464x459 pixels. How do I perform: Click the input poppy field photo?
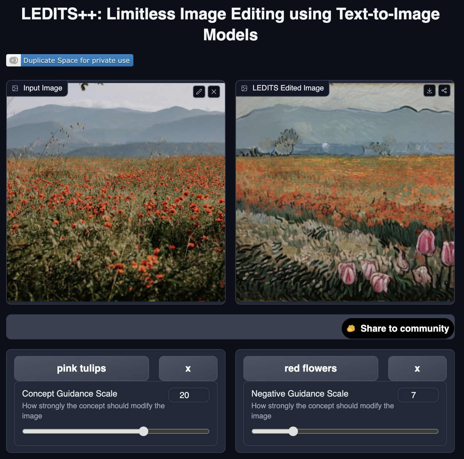click(116, 192)
